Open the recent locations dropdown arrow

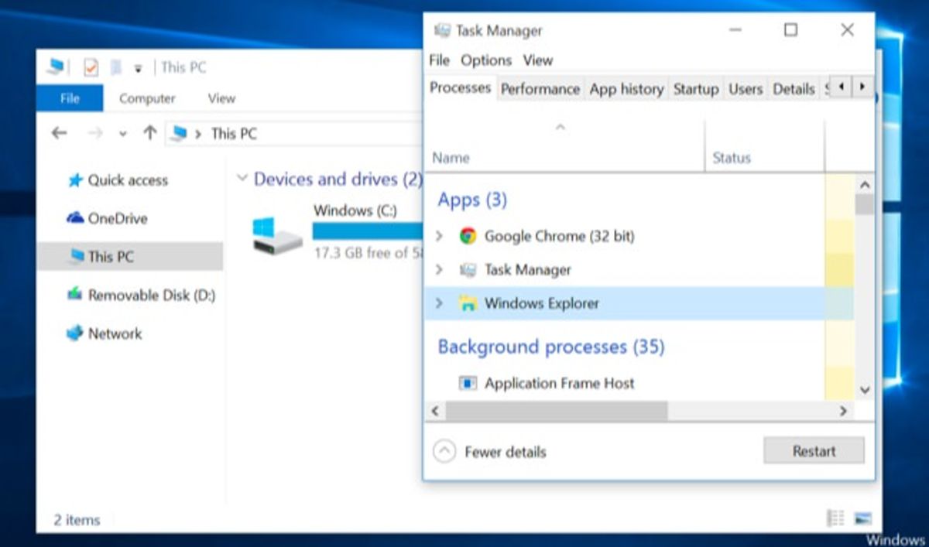(x=122, y=134)
